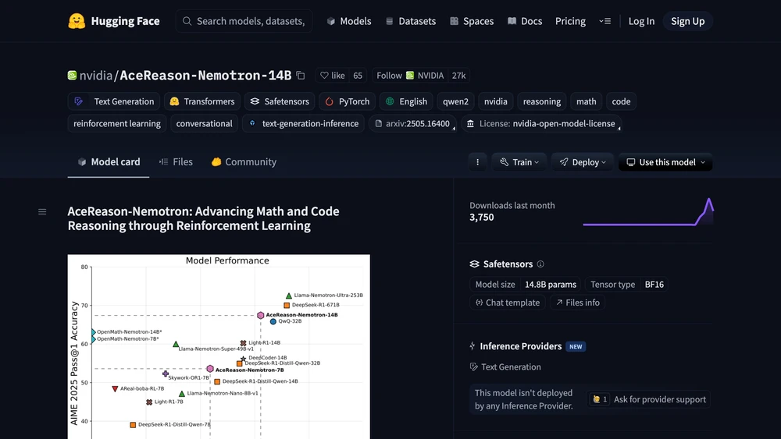Screen dimensions: 781x439
Task: Click the Community tab emoji icon
Action: (x=216, y=162)
